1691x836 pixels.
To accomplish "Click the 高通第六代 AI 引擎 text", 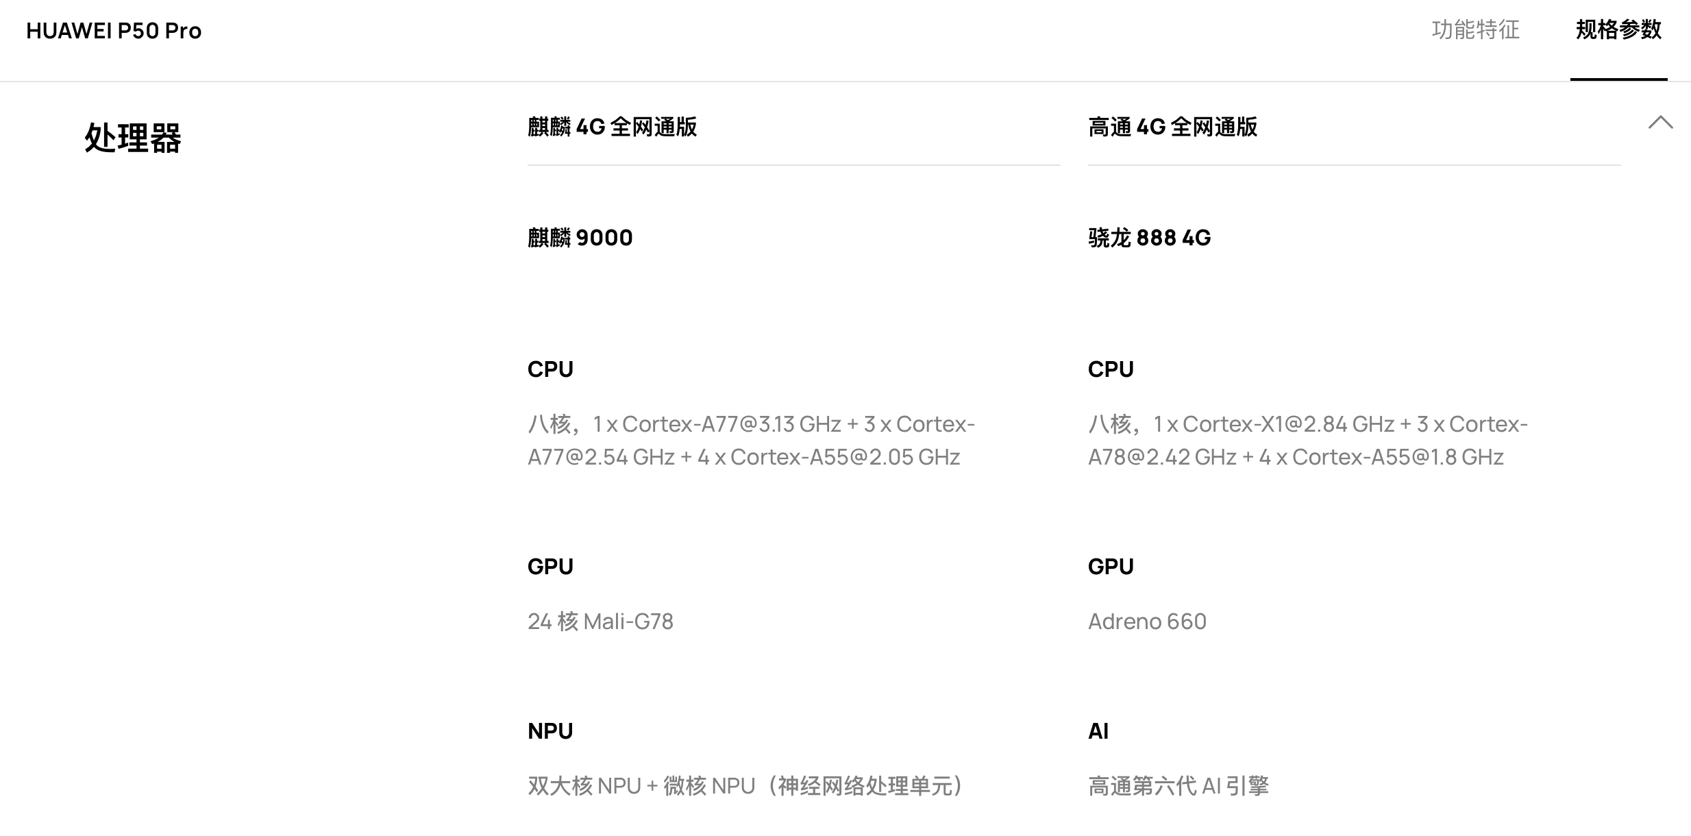I will (x=1178, y=786).
